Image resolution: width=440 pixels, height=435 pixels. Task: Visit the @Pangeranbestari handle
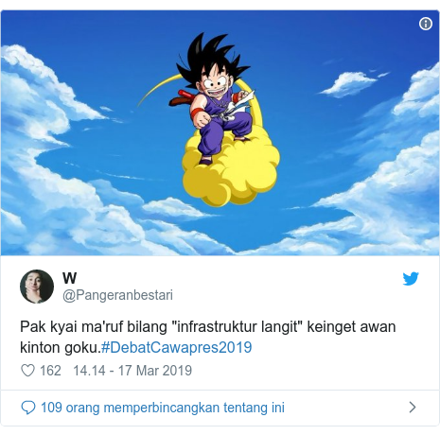click(117, 295)
